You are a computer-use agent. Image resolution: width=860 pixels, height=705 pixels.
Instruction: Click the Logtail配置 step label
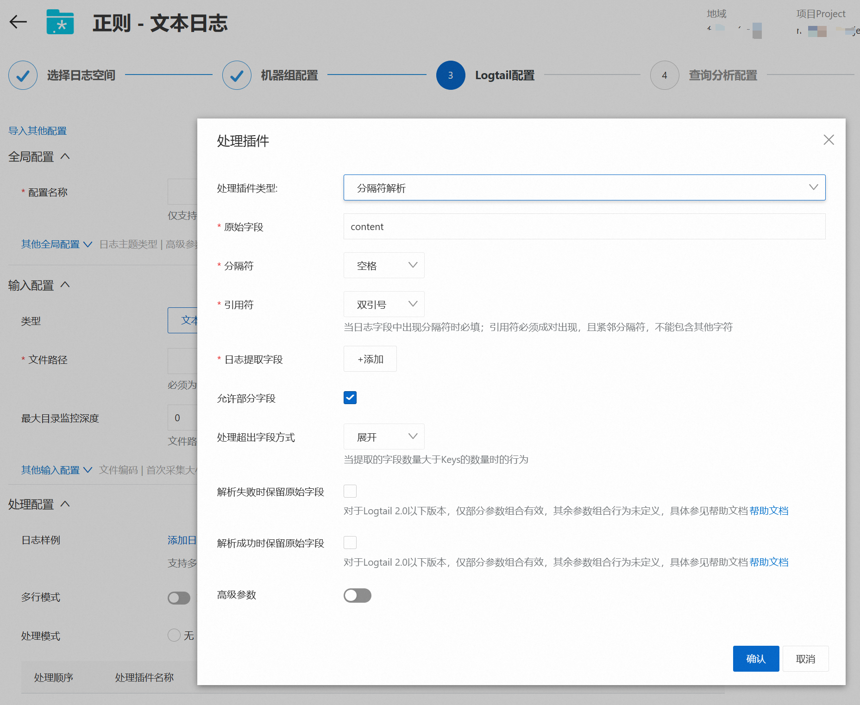(x=505, y=75)
